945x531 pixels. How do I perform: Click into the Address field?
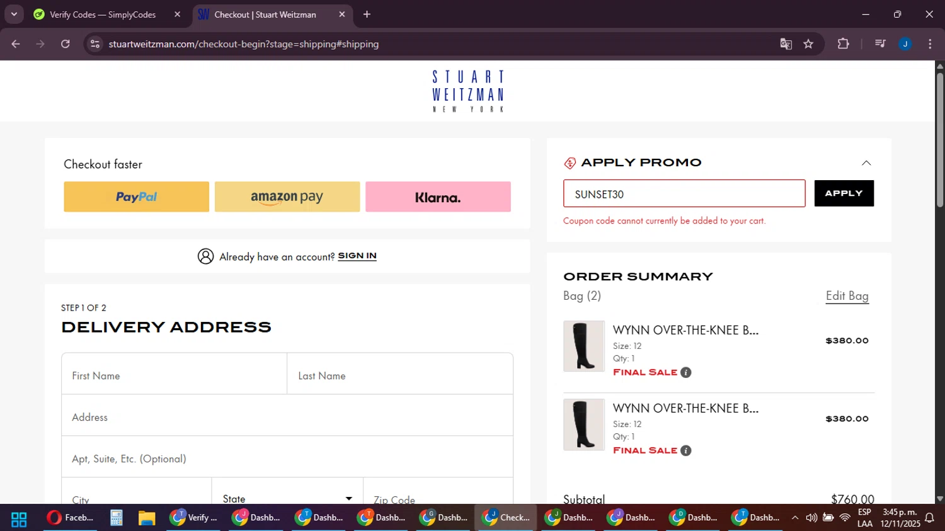click(x=287, y=416)
